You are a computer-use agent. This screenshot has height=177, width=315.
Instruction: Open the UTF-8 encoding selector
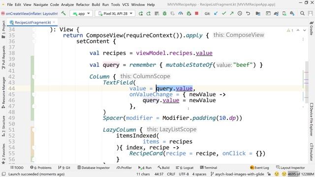184,174
